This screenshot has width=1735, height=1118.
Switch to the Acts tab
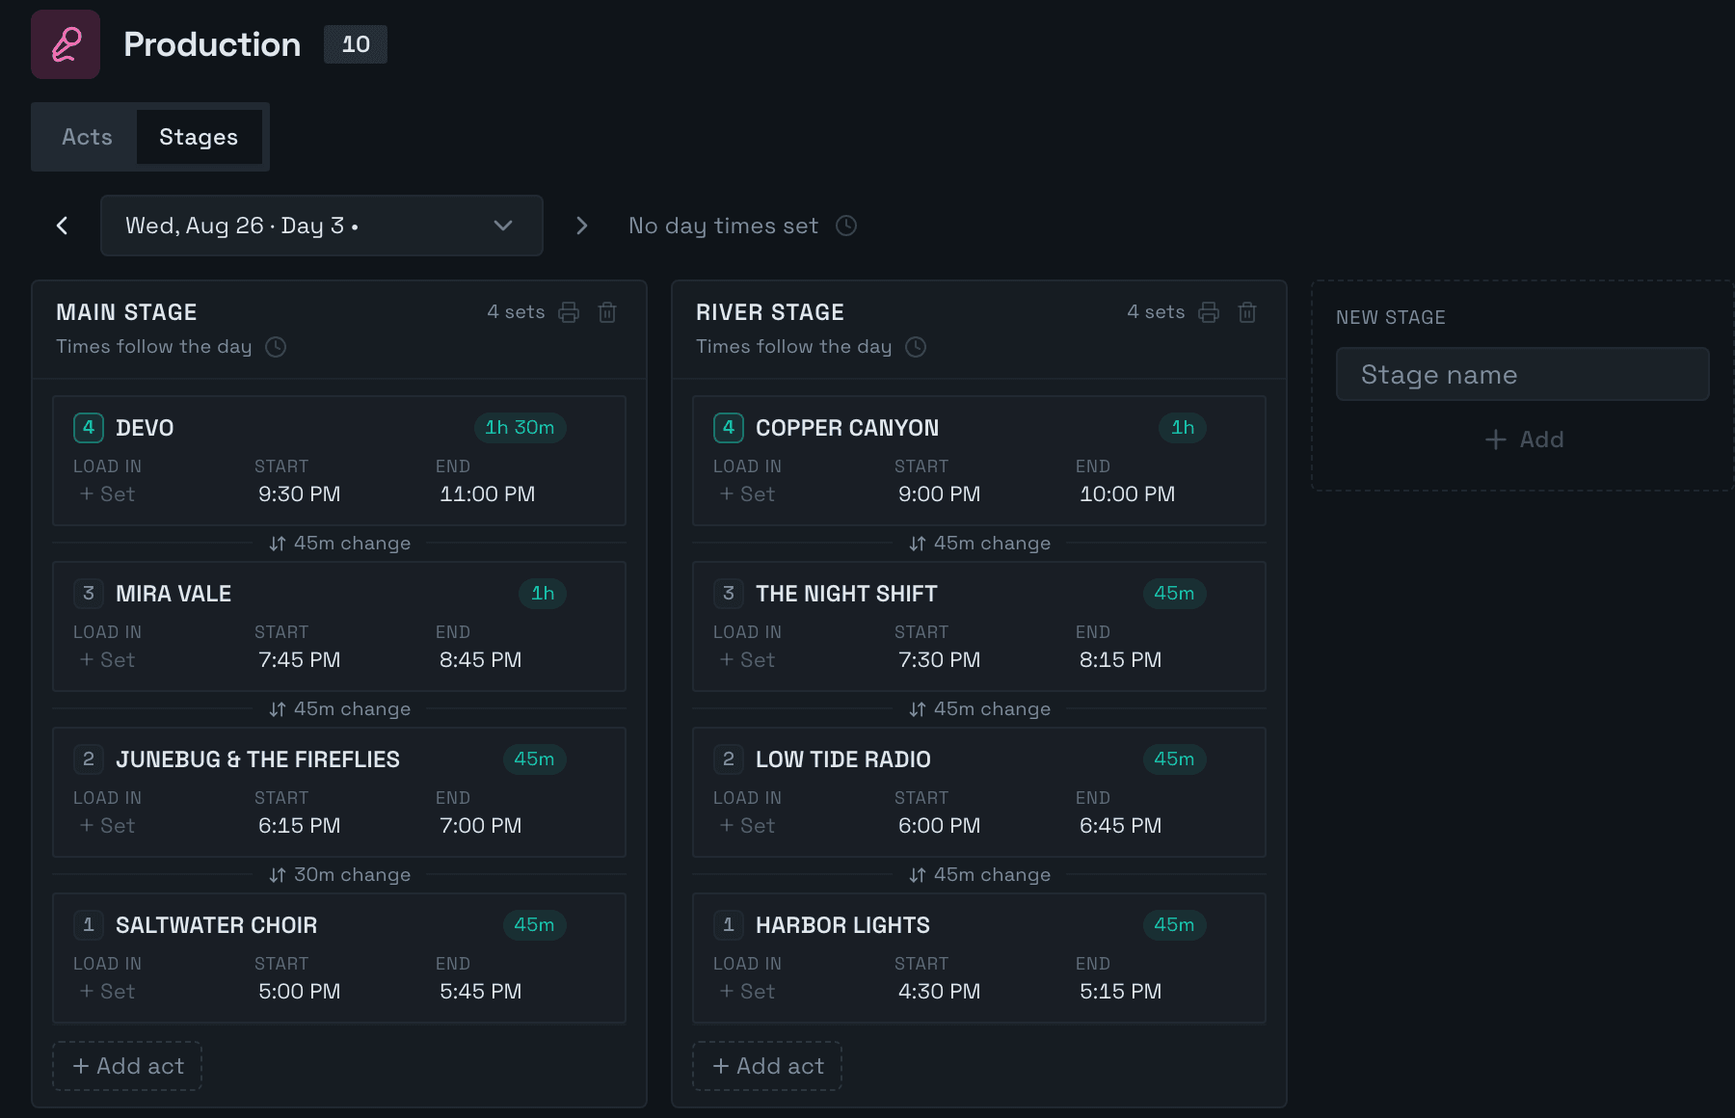click(x=87, y=137)
